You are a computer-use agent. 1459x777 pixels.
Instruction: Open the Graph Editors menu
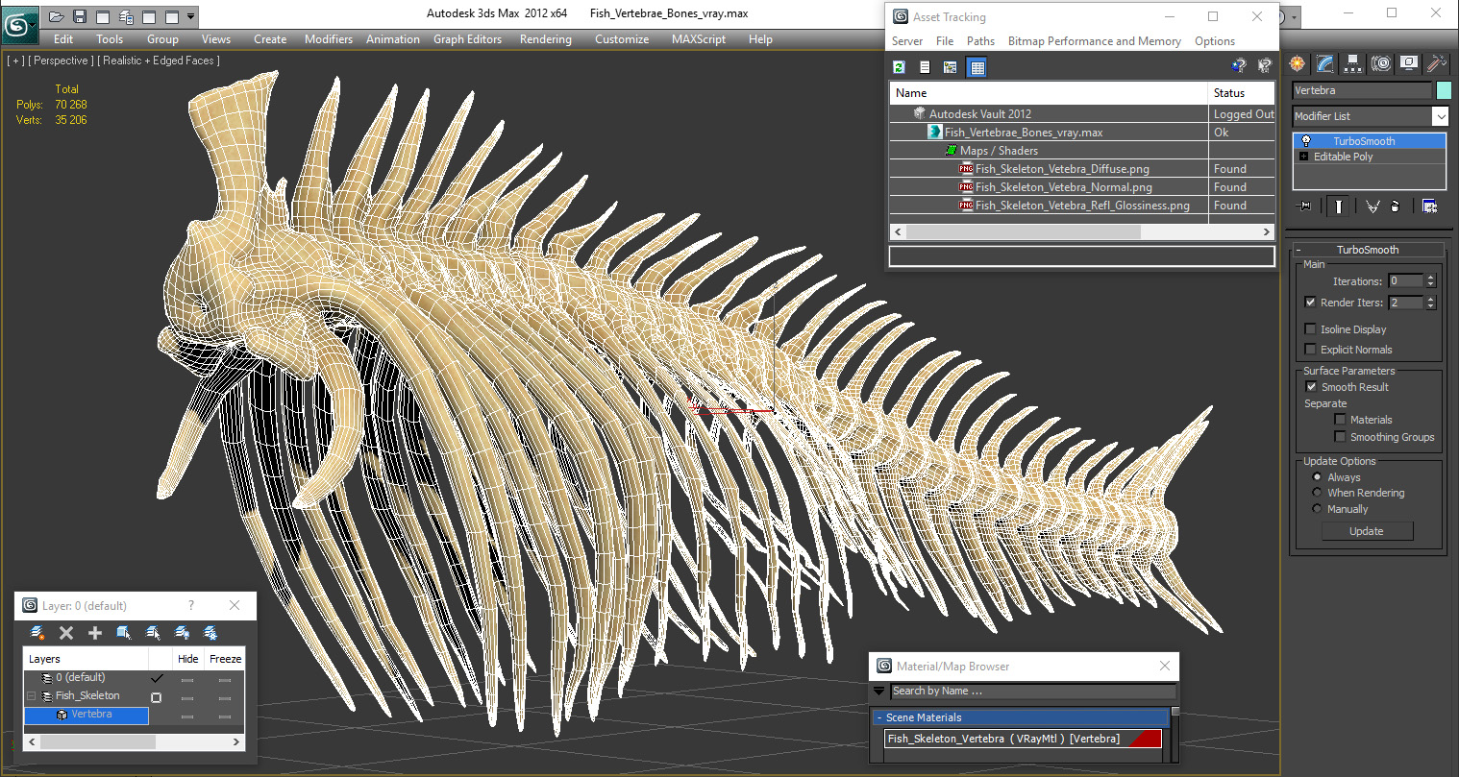pyautogui.click(x=467, y=39)
